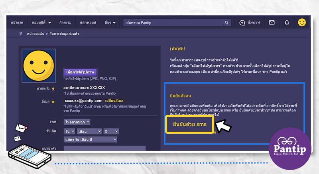Open the gender dropdown ไม่อยากบอก

click(77, 122)
